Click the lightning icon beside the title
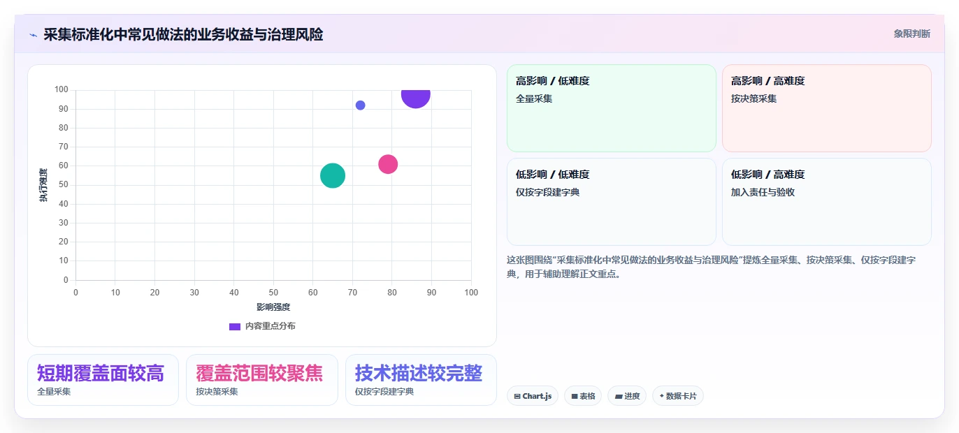The height and width of the screenshot is (433, 959). point(33,35)
